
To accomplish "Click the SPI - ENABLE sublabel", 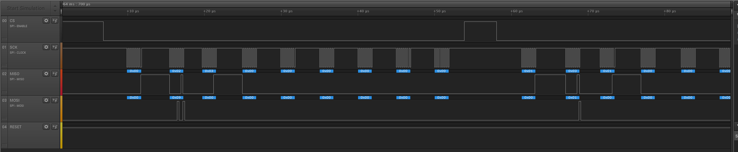I will pos(19,26).
